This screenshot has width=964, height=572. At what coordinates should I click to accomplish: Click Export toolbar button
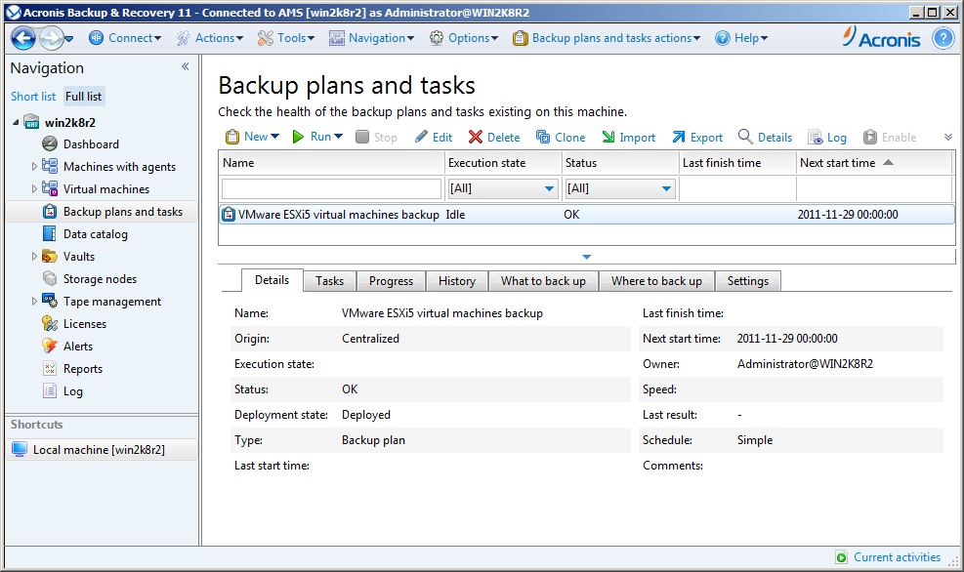(x=697, y=138)
